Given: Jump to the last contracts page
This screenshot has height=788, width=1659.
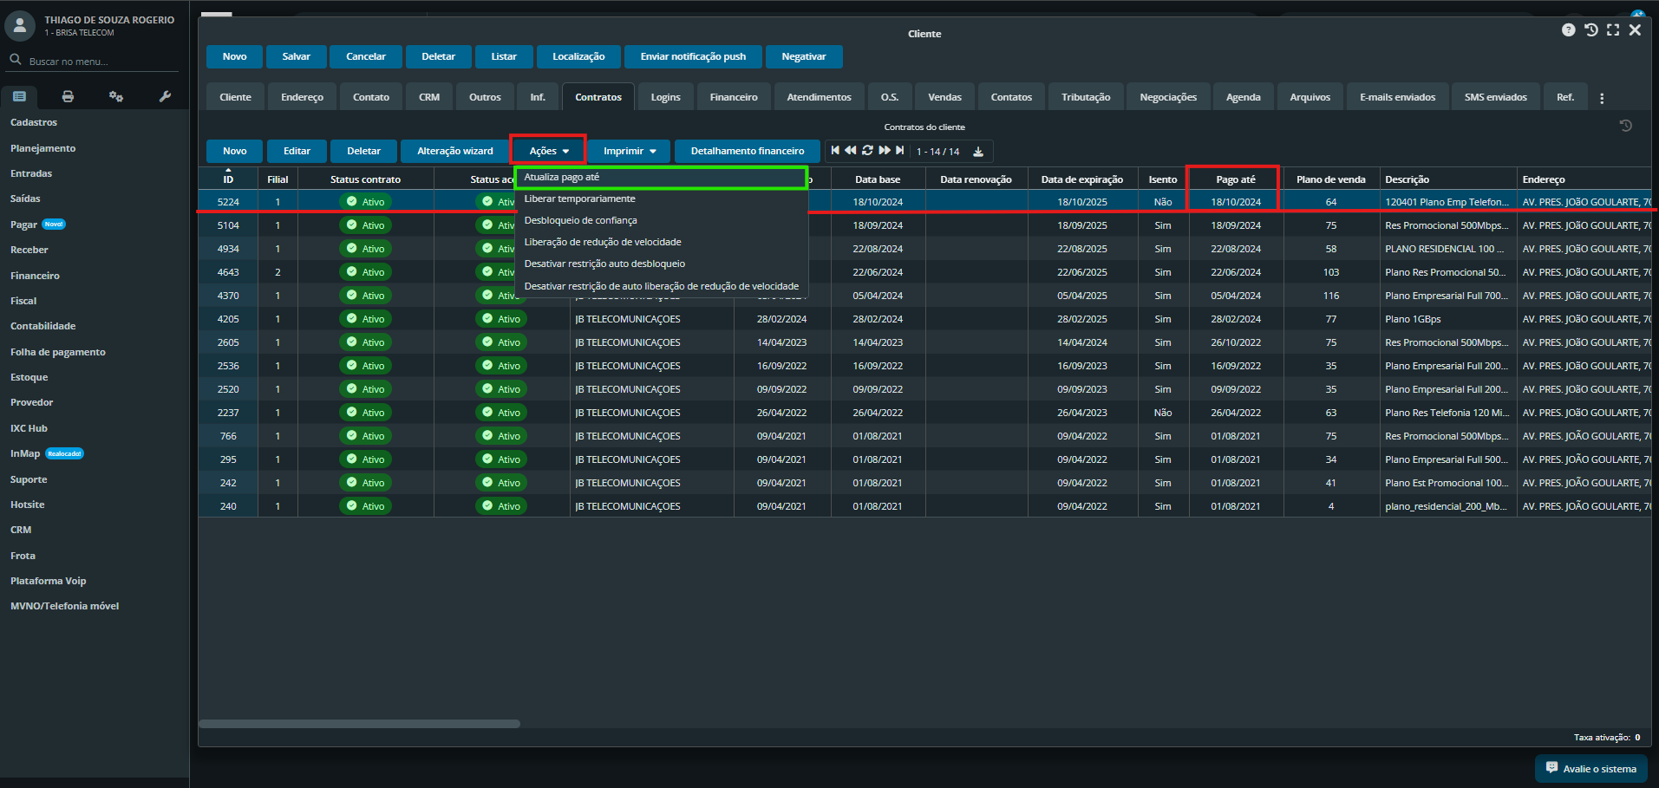Looking at the screenshot, I should (900, 151).
